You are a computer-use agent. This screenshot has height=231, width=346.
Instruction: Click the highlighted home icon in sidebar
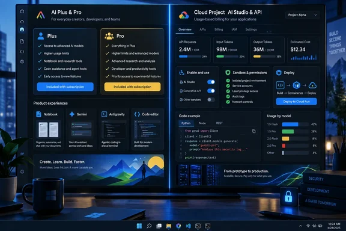[22, 29]
